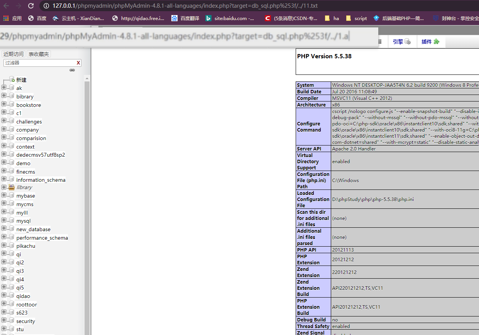The width and height of the screenshot is (479, 335).
Task: Focus the Chrome address bar URL
Action: [x=185, y=6]
